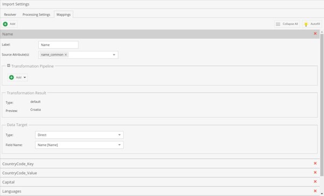Open the pipeline Add button dropdown arrow
The width and height of the screenshot is (324, 196).
click(x=25, y=77)
